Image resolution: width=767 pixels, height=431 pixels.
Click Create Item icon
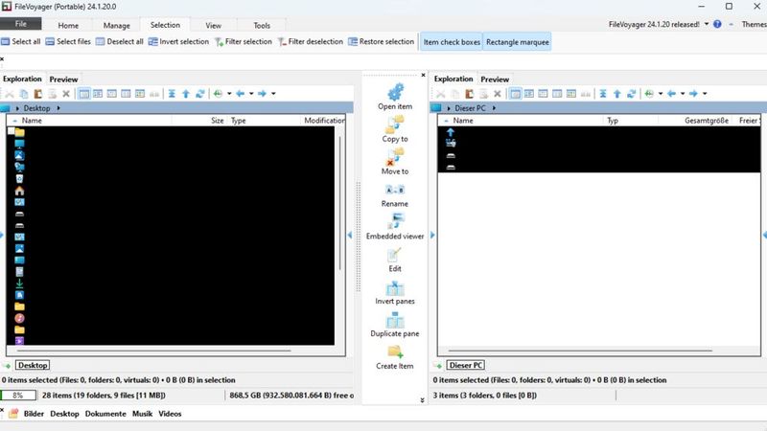[395, 352]
